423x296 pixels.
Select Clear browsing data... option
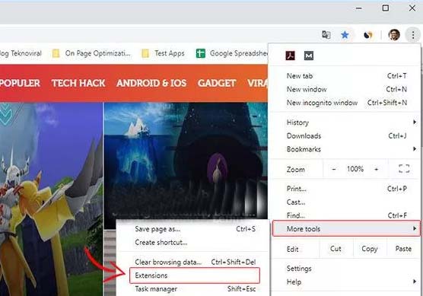[193, 262]
